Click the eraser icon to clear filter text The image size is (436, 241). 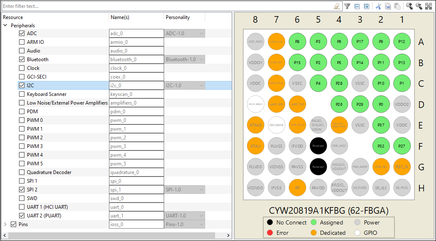point(337,6)
